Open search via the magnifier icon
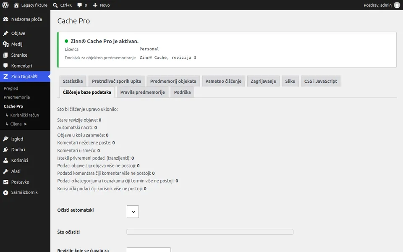403x252 pixels. (55, 5)
